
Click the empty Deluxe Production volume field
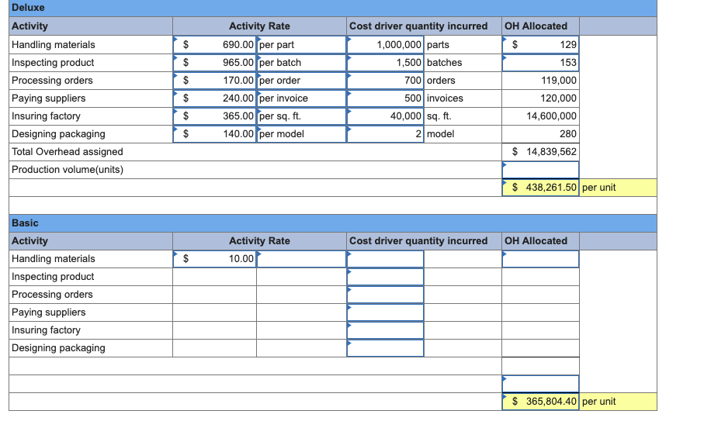point(540,170)
